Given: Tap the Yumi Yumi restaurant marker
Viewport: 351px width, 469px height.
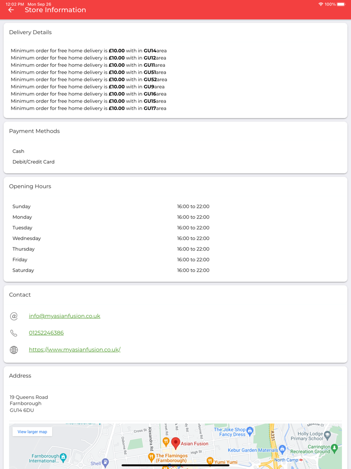Looking at the screenshot, I should click(x=210, y=461).
